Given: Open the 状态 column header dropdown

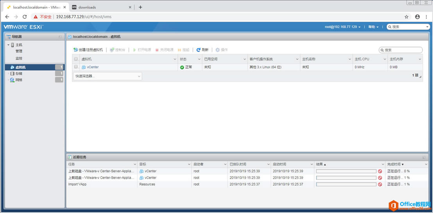Looking at the screenshot, I should coord(199,59).
